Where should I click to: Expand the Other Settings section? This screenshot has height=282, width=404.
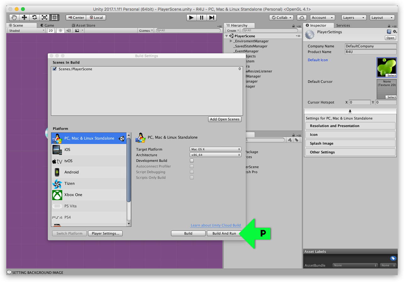(x=350, y=152)
